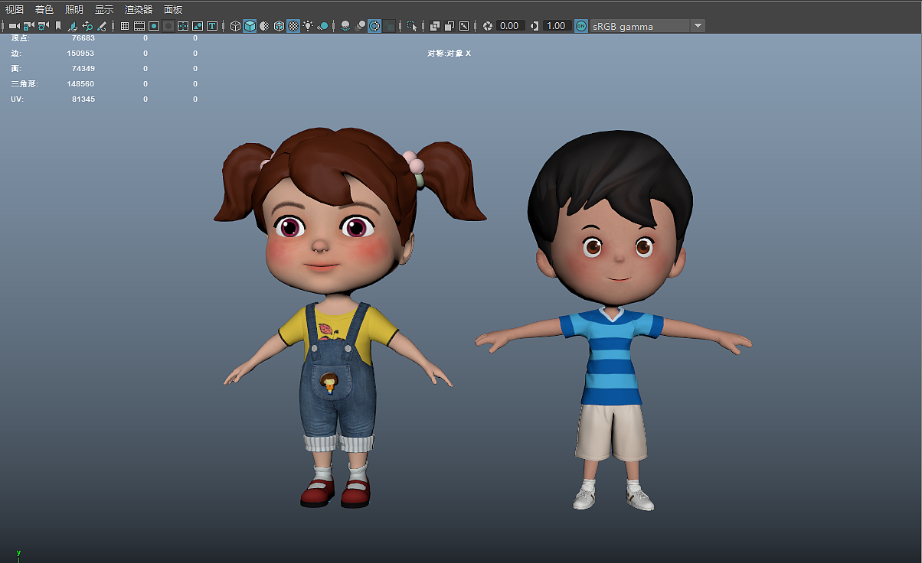Image resolution: width=922 pixels, height=563 pixels.
Task: Click the Exposure reset button
Action: [x=488, y=26]
